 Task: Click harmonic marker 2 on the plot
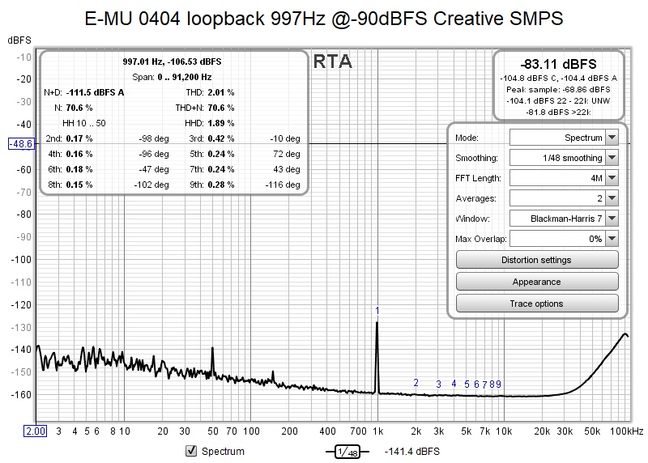(416, 383)
